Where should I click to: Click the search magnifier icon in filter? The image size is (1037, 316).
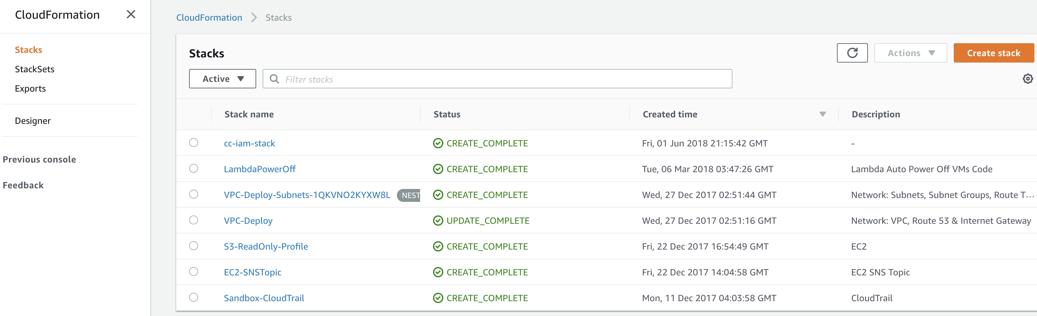tap(274, 79)
